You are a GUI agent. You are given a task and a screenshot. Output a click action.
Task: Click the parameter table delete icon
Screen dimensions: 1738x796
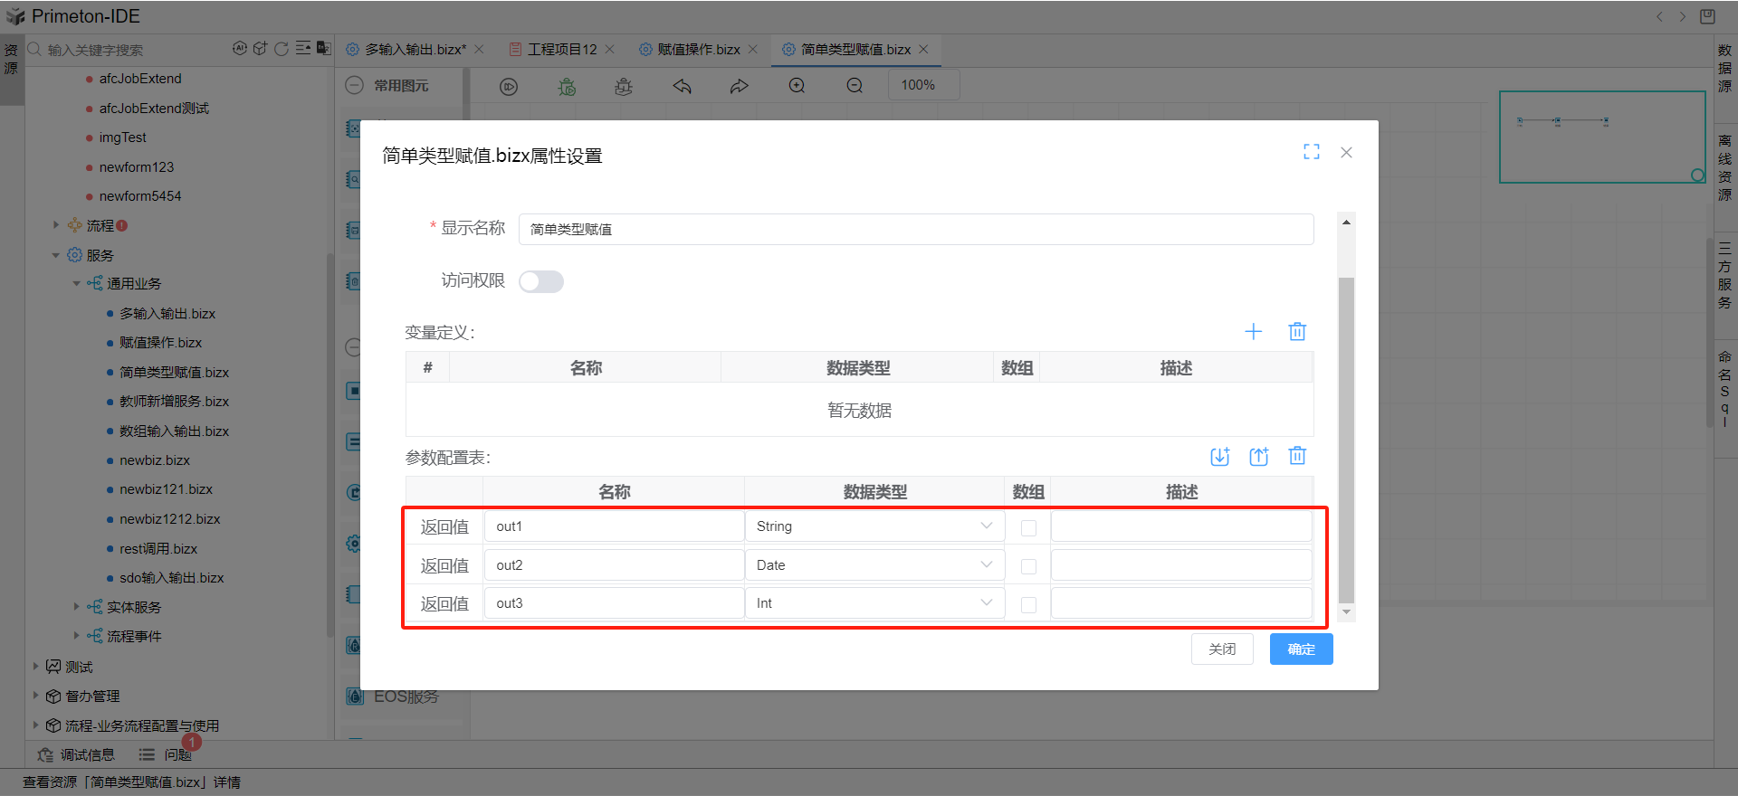click(x=1297, y=456)
